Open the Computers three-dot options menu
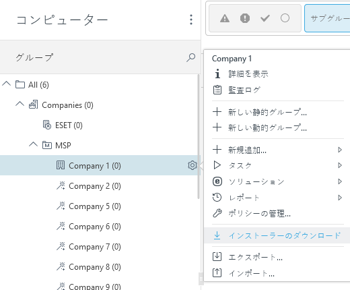 tap(191, 20)
